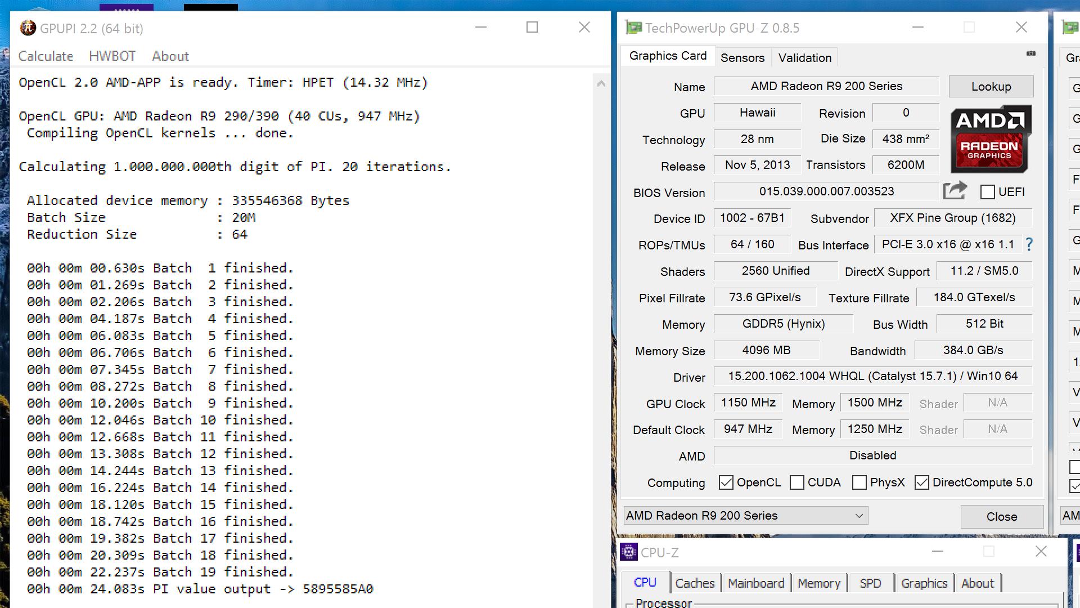Click the Release date Nov 5, 2013 field

coord(757,165)
